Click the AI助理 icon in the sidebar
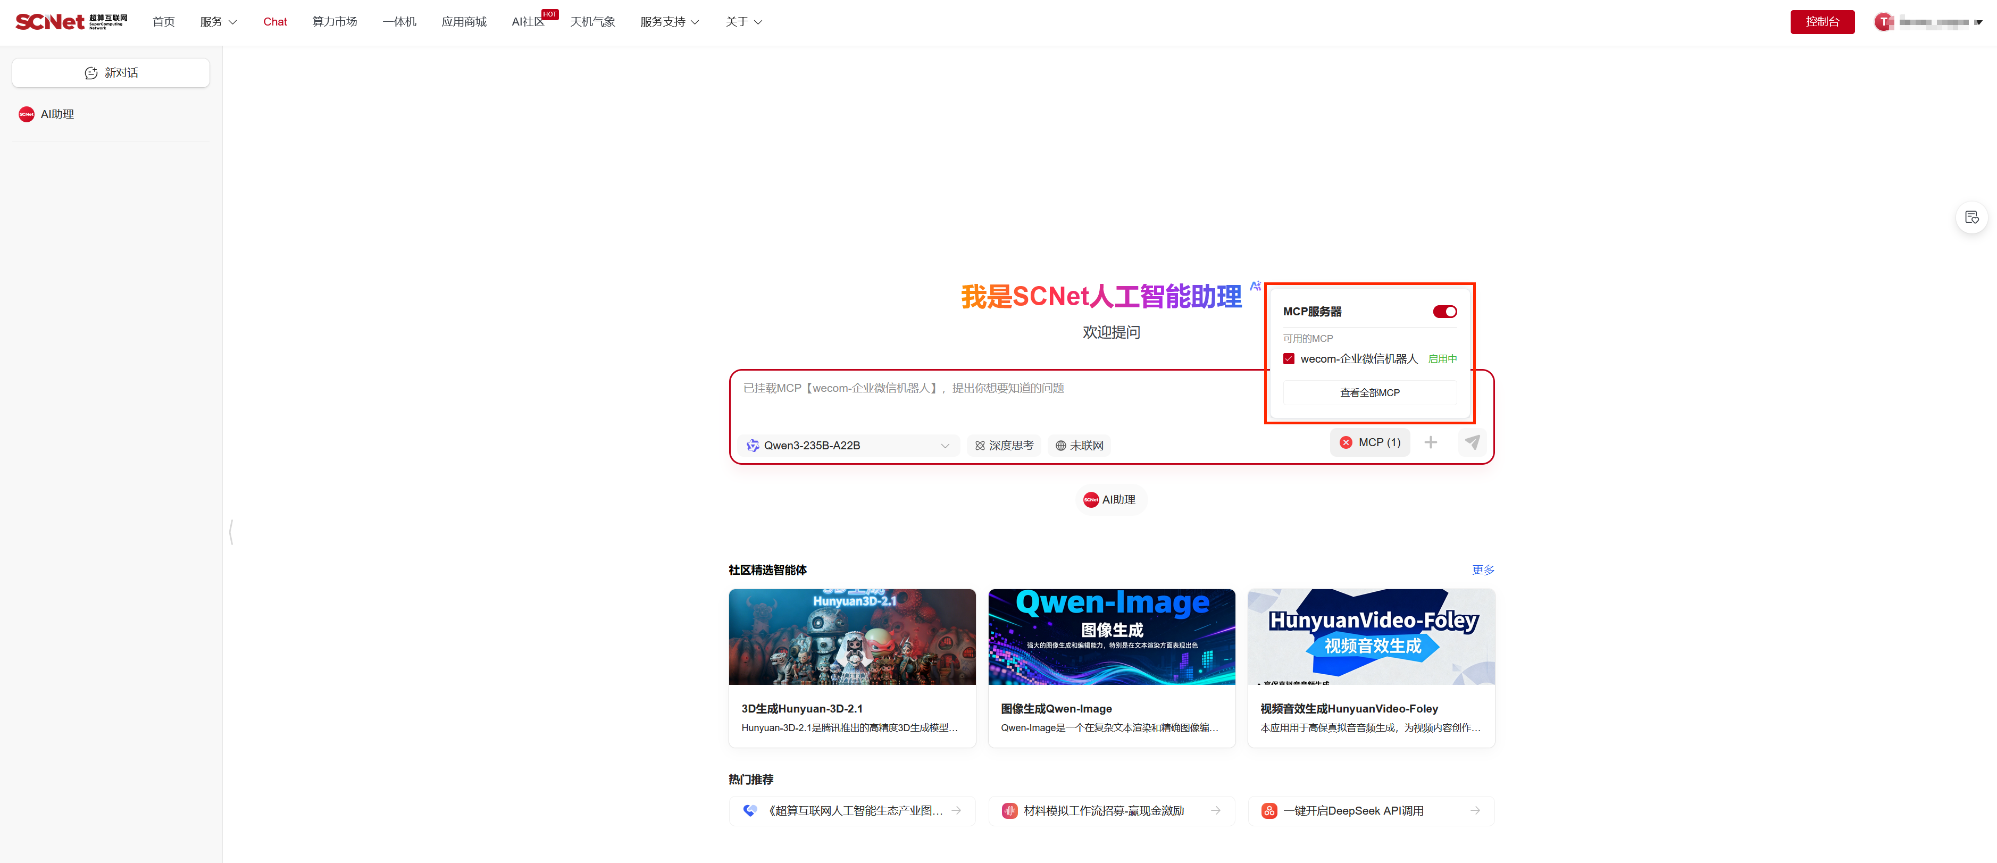 [x=27, y=114]
